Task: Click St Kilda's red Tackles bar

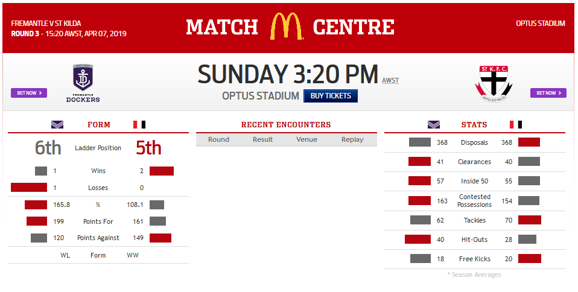Action: (529, 220)
